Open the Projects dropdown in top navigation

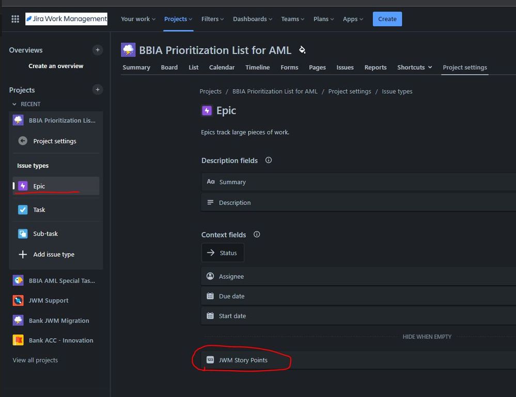pos(178,19)
